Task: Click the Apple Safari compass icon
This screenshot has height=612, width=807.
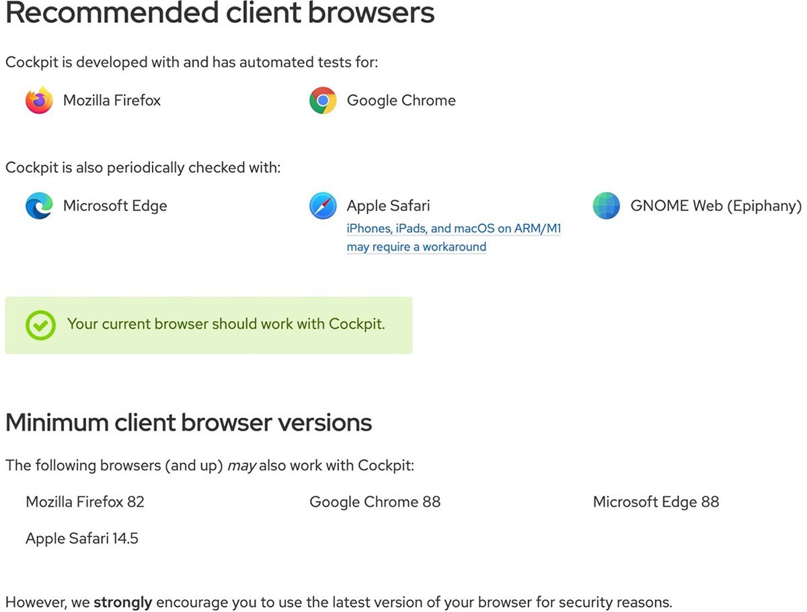Action: [x=323, y=206]
